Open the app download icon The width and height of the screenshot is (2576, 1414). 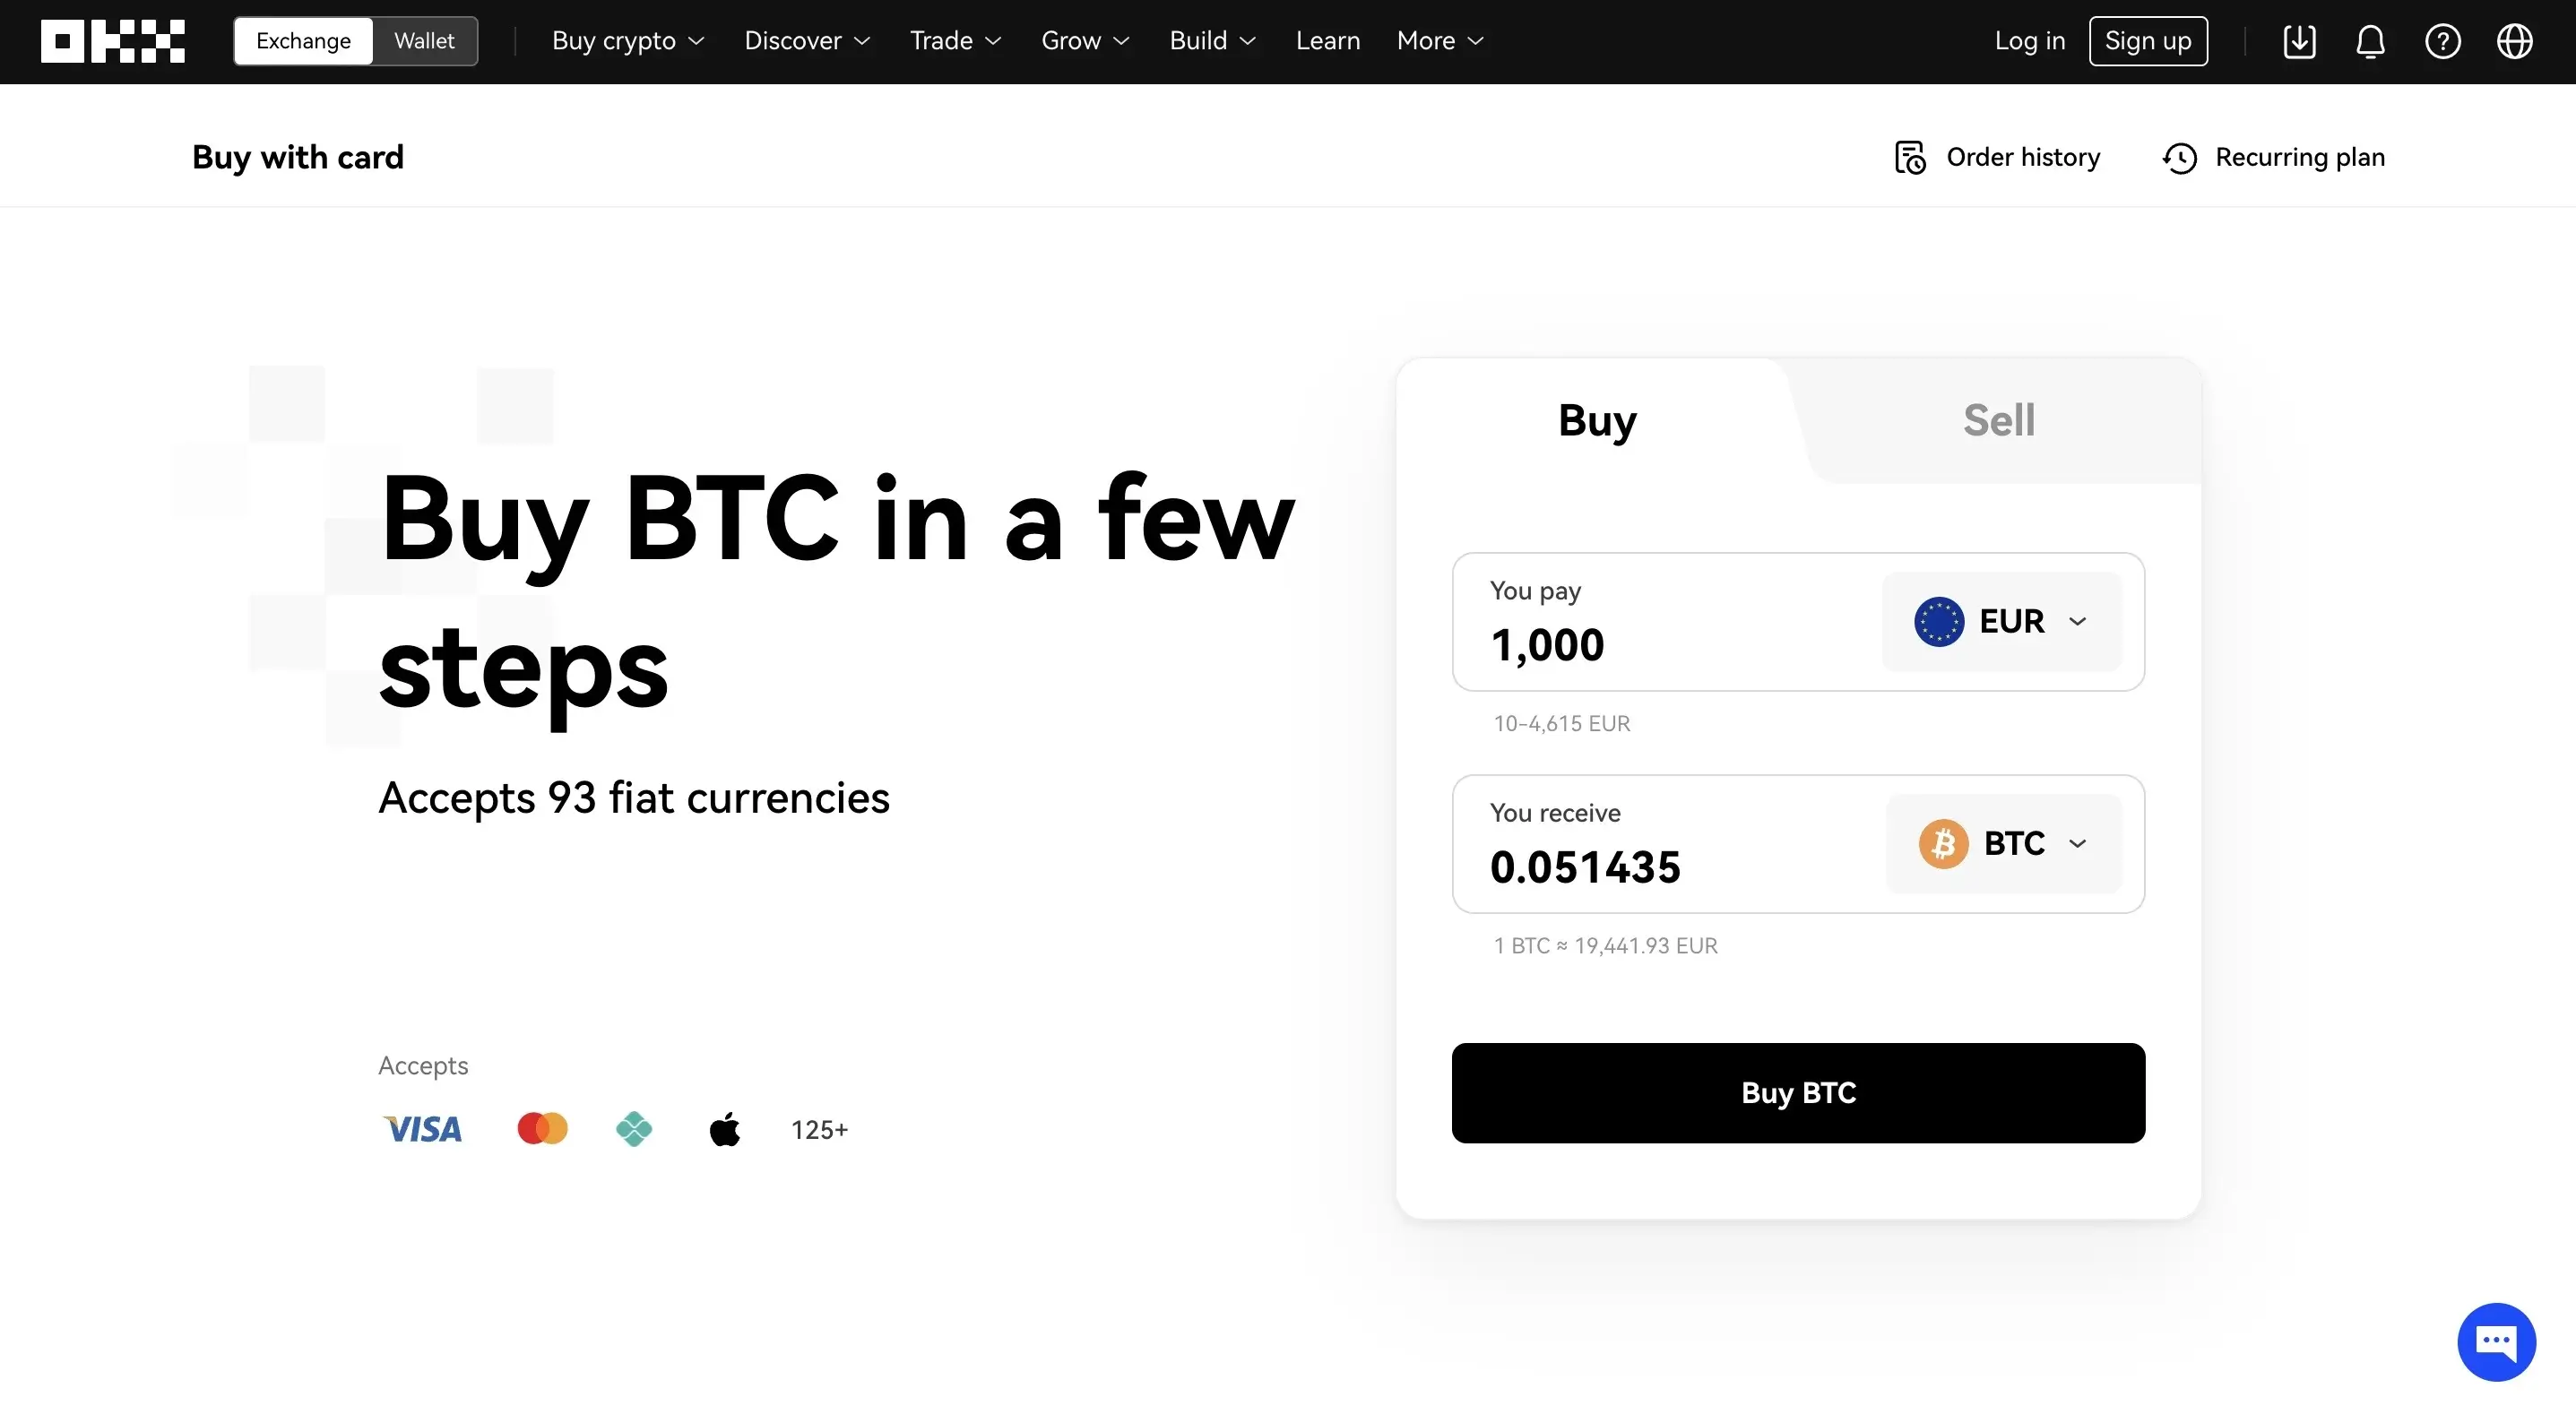(x=2299, y=41)
